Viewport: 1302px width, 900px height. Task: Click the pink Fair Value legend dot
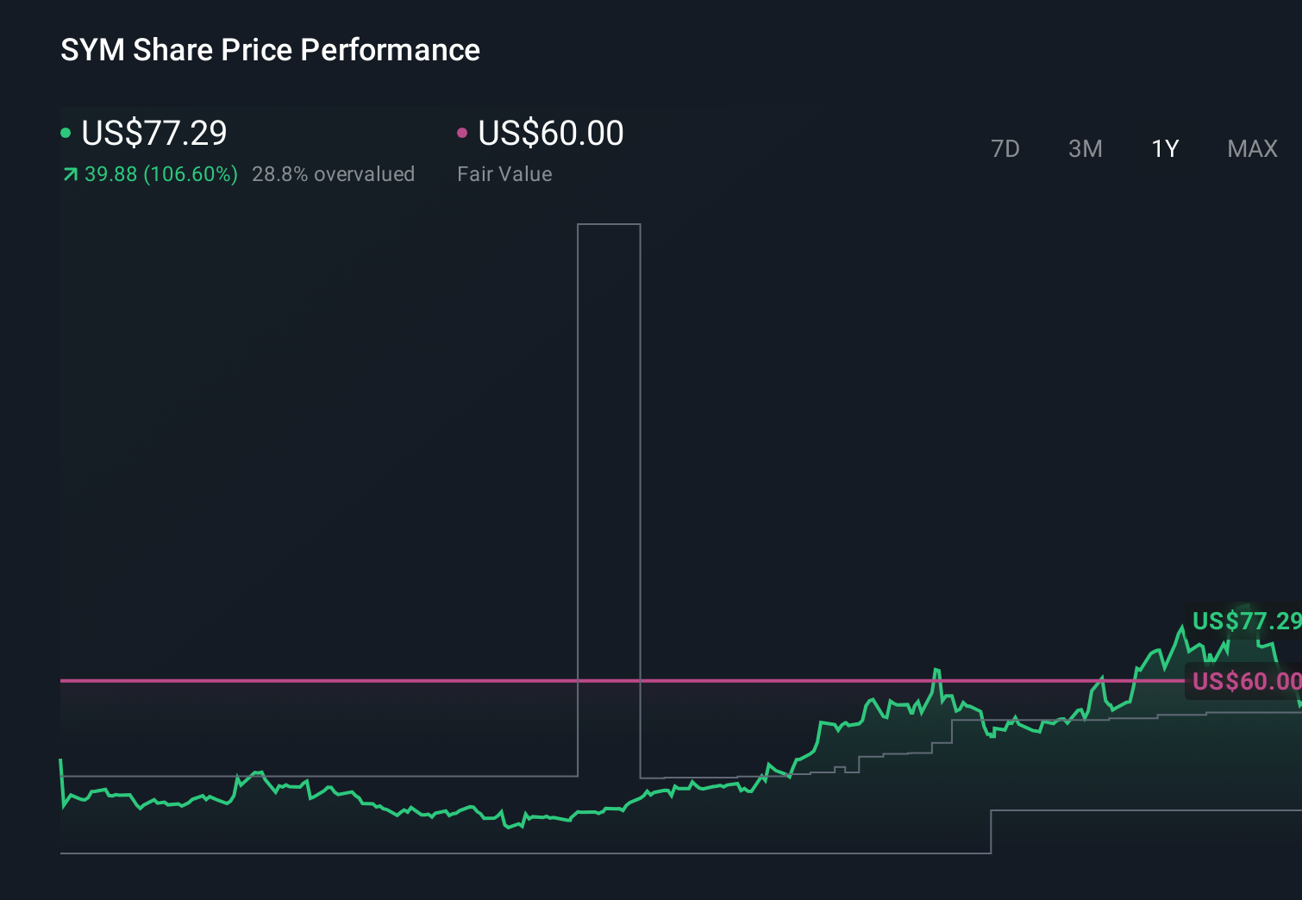[x=463, y=132]
